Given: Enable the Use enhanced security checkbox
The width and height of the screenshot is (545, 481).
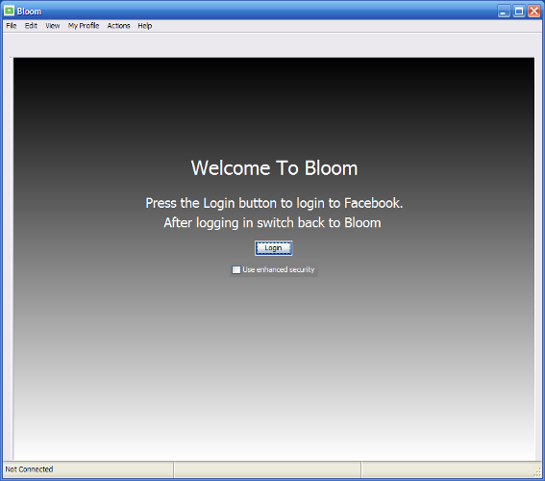Looking at the screenshot, I should pyautogui.click(x=236, y=270).
